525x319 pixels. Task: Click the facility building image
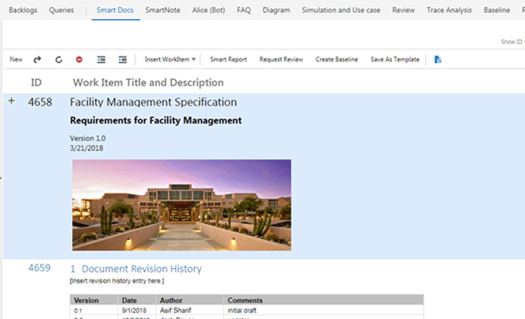pos(182,205)
